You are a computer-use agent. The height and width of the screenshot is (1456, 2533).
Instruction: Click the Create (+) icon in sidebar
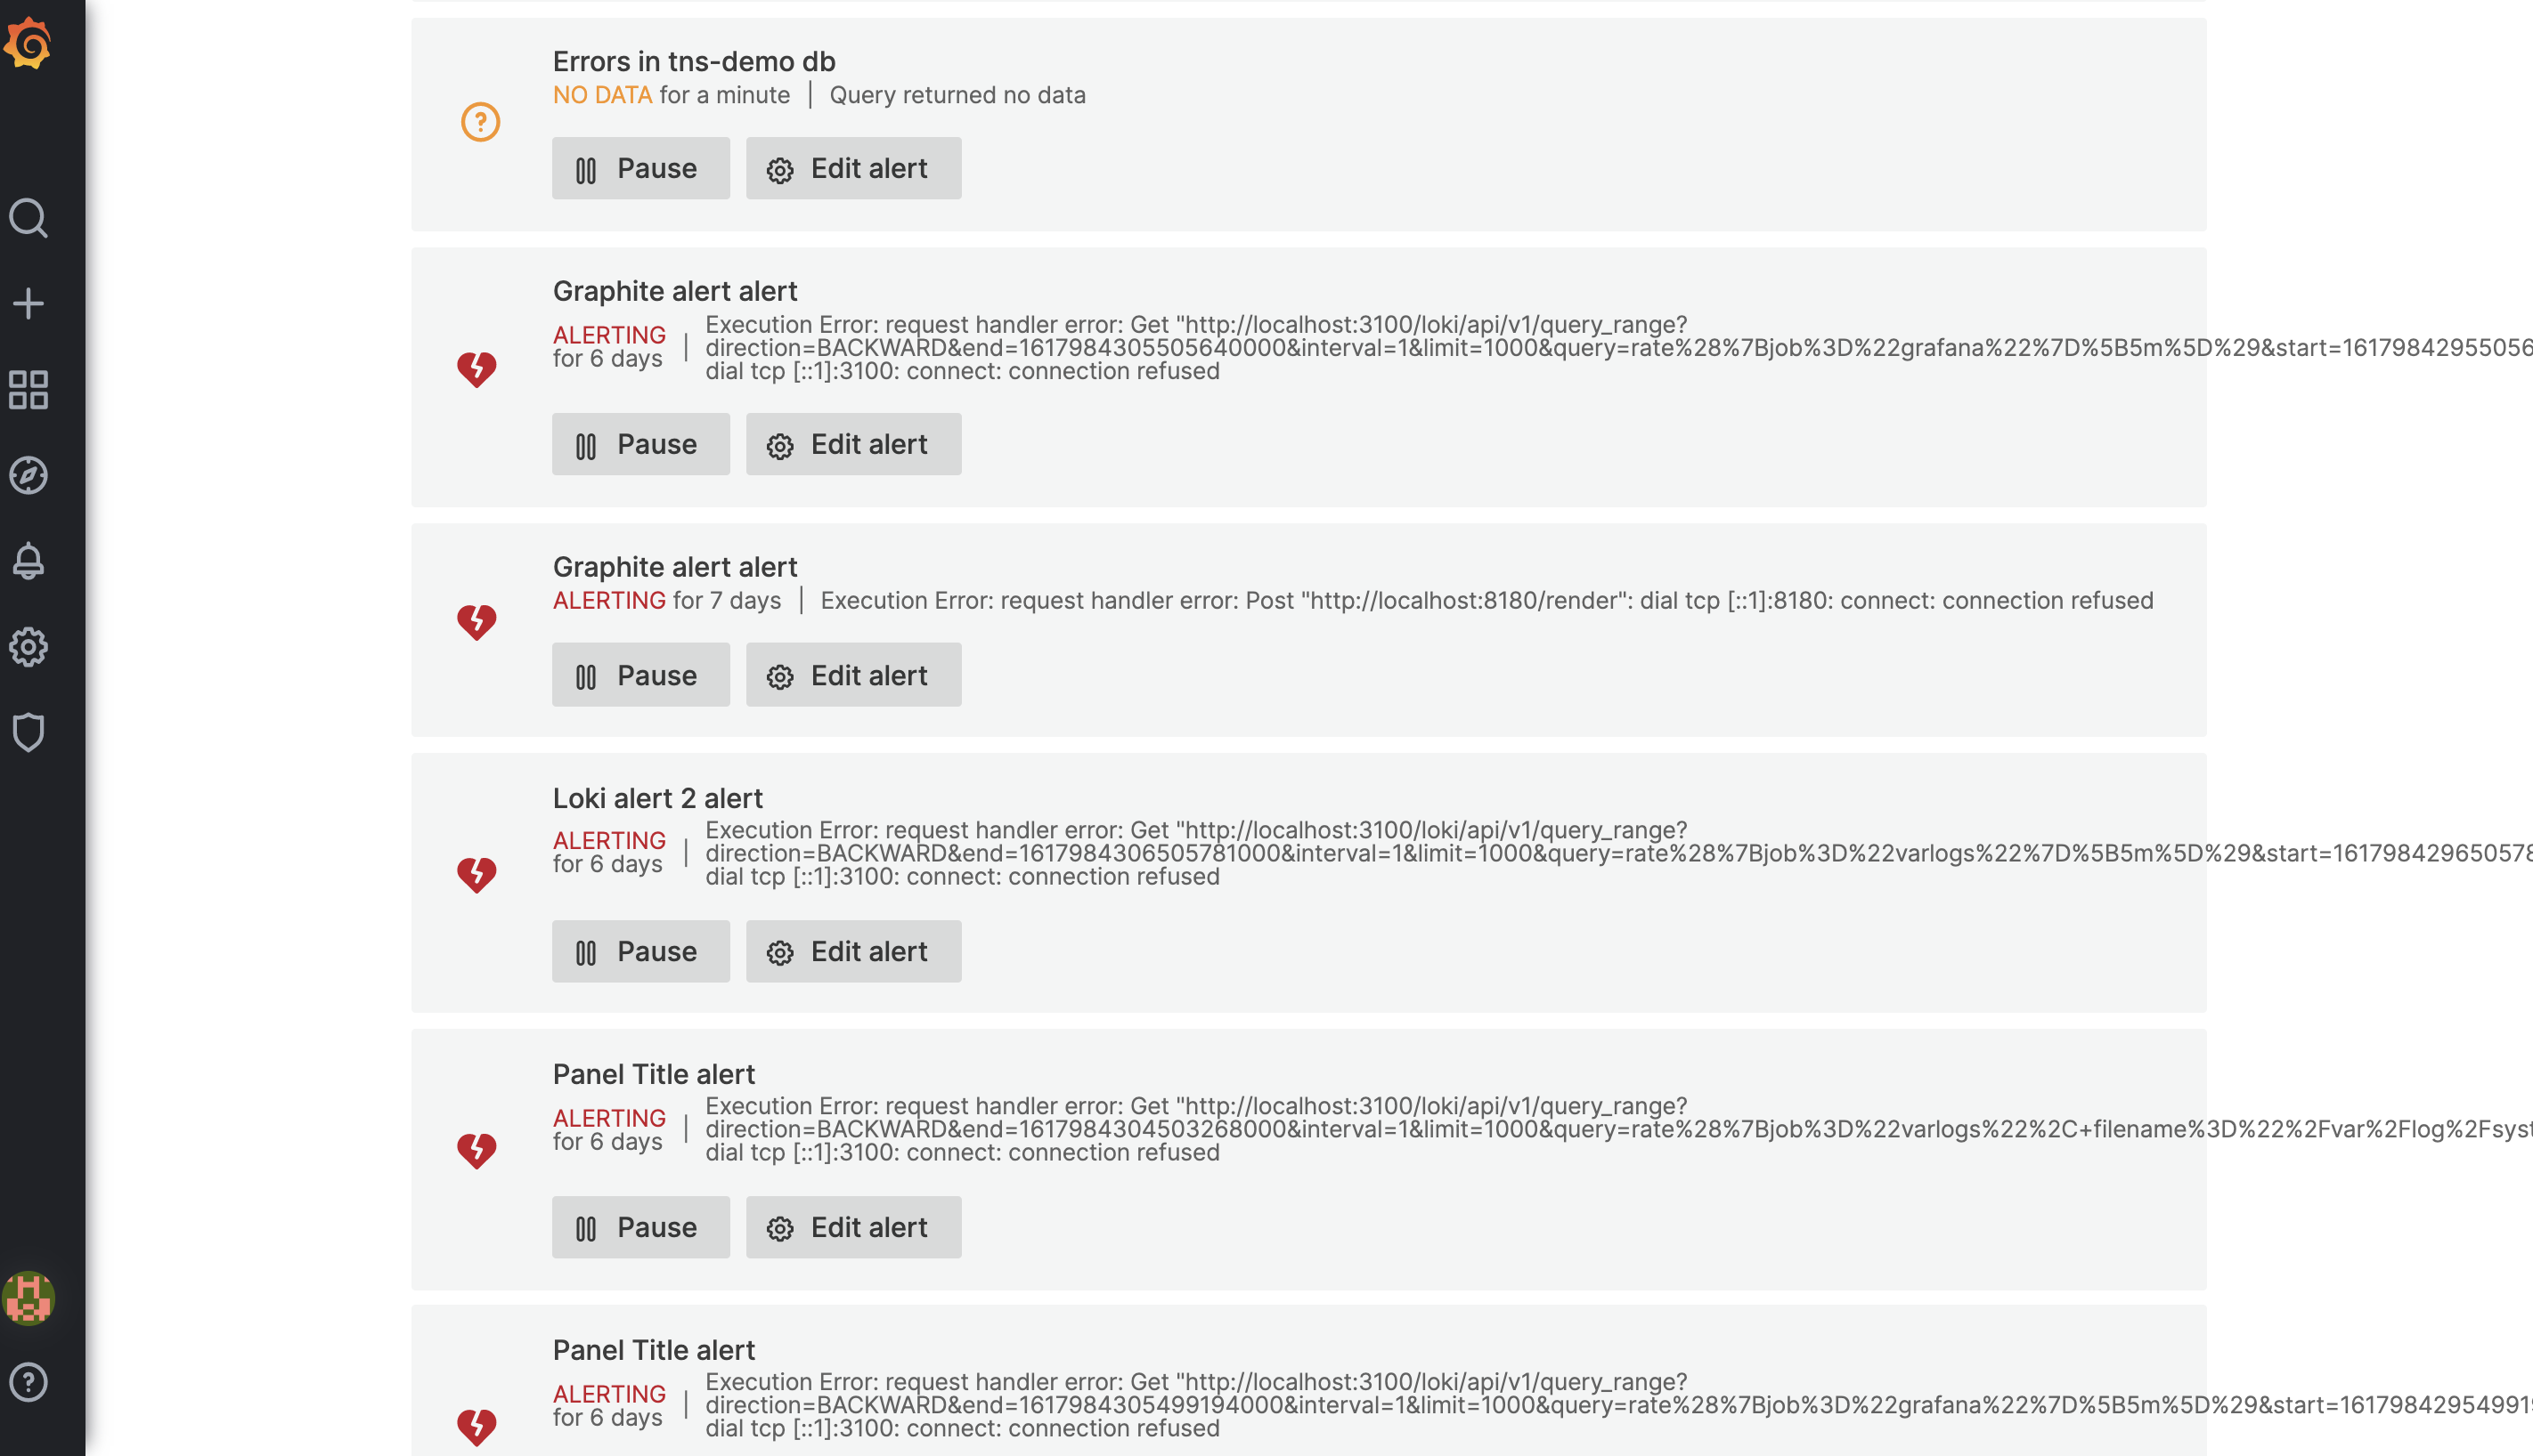(x=28, y=303)
